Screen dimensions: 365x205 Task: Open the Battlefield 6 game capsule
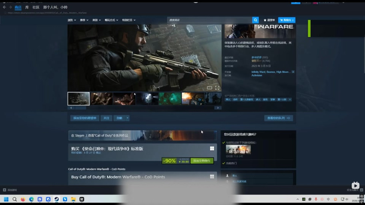[x=238, y=150]
